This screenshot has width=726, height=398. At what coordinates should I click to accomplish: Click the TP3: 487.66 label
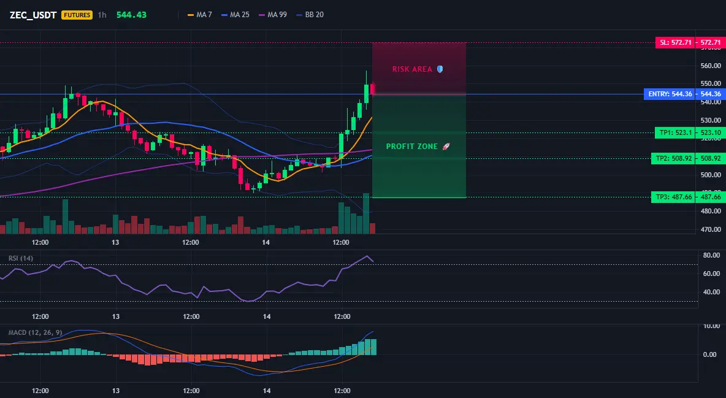673,197
